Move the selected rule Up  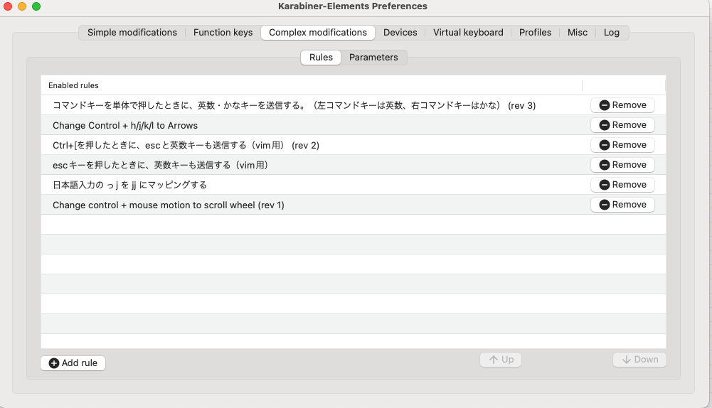501,360
